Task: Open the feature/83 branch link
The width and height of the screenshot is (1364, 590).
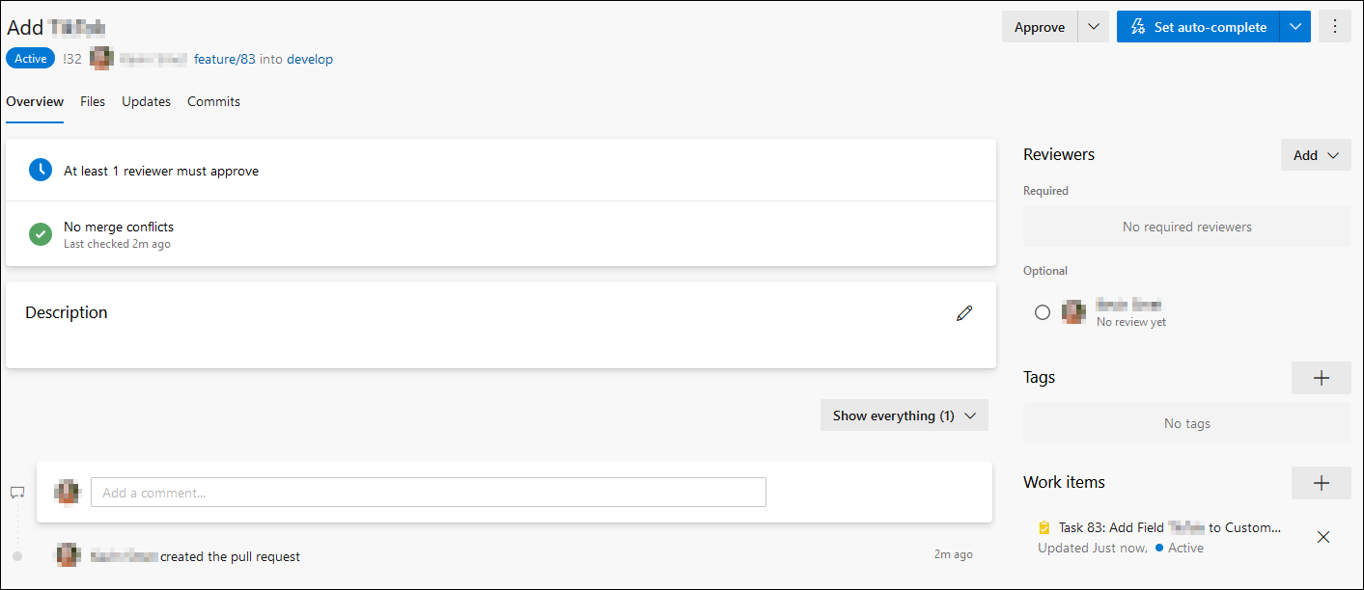Action: point(224,59)
